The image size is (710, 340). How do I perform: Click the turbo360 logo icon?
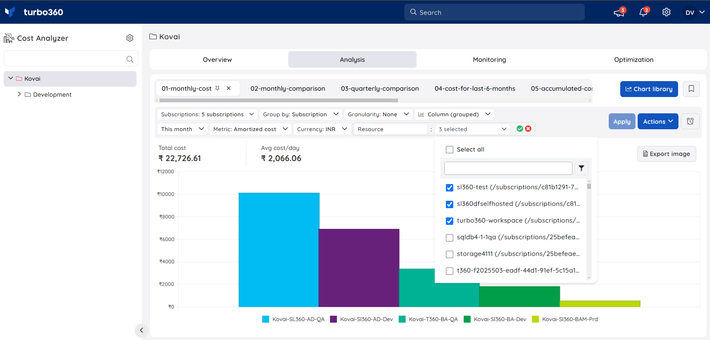[x=10, y=12]
